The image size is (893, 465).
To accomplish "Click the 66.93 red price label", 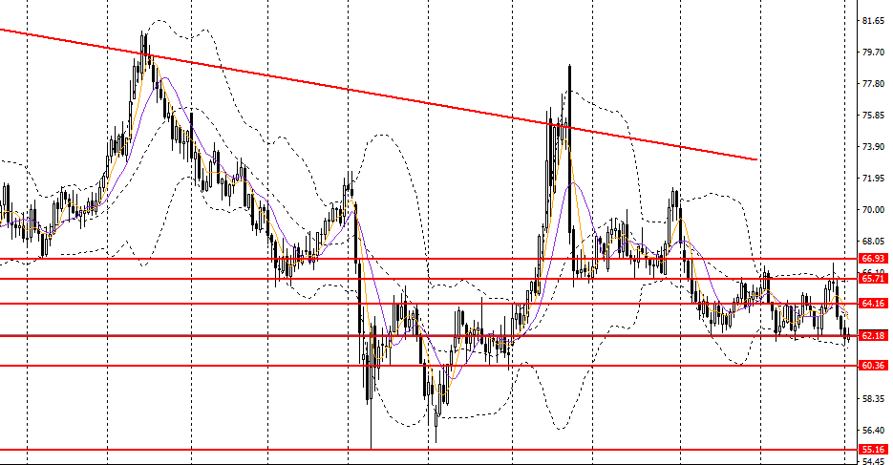I will point(871,259).
